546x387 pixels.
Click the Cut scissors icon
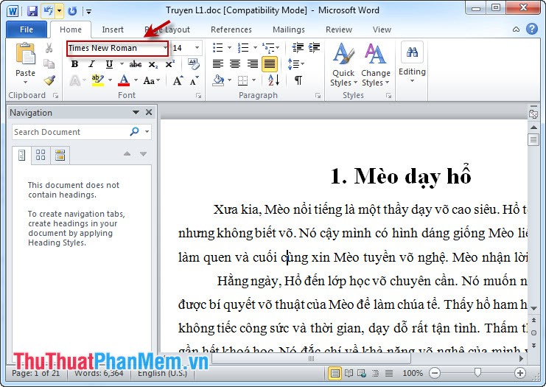[x=49, y=48]
